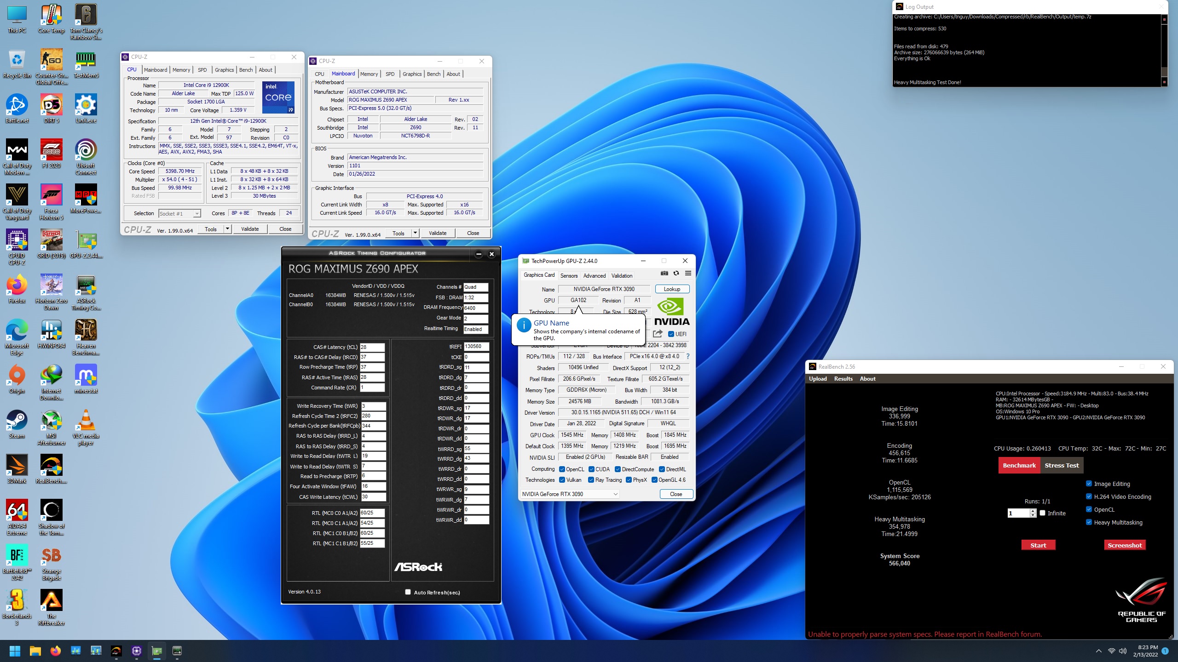This screenshot has height=662, width=1178.
Task: Click volume icon in system tray
Action: (1123, 651)
